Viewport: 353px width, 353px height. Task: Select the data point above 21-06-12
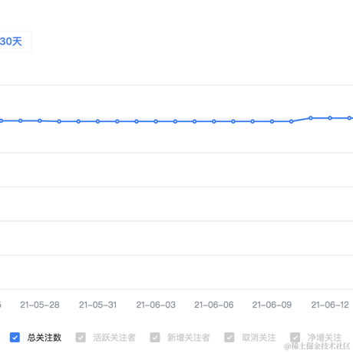pyautogui.click(x=330, y=118)
